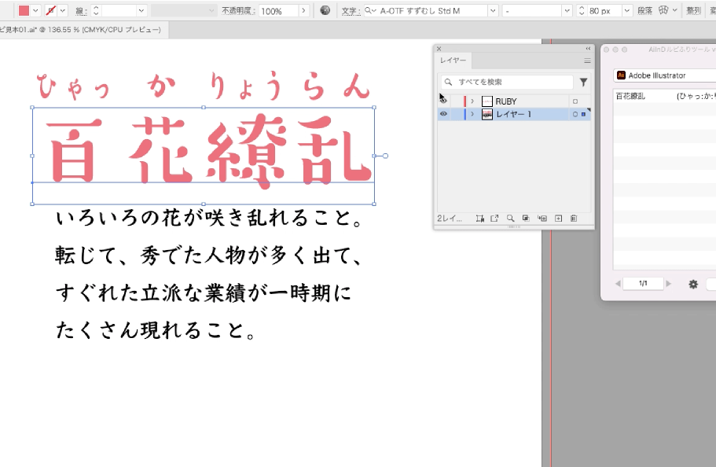Expand the RUBY layer in Layers panel
716x467 pixels.
[472, 100]
